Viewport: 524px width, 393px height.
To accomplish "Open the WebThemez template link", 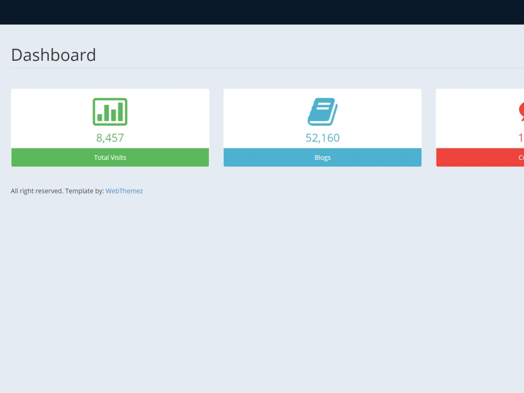I will tap(124, 191).
